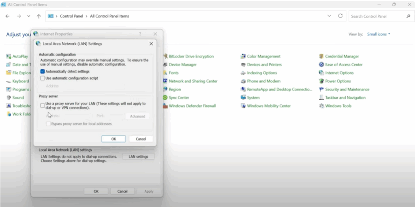Open the Sync Center icon
The height and width of the screenshot is (207, 415).
click(165, 98)
